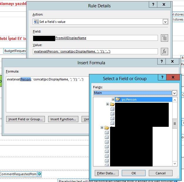This screenshot has height=182, width=184.
Task: Expand the folder node below pc:Person
Action: [108, 104]
